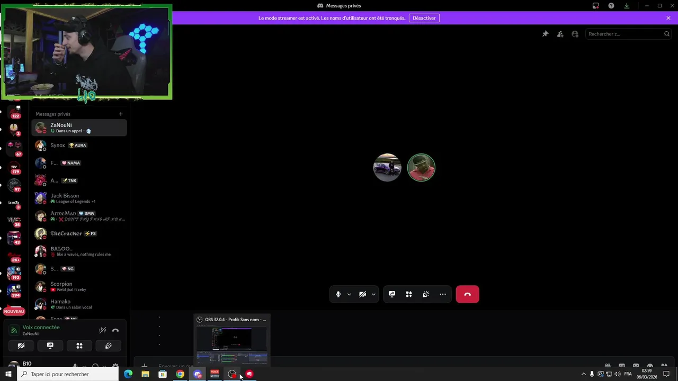
Task: Open conversation with BALOO..
Action: 79,251
